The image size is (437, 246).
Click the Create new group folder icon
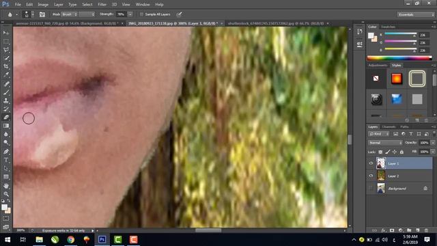(409, 230)
